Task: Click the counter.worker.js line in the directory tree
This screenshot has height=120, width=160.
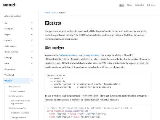Action: pyautogui.click(x=84, y=84)
